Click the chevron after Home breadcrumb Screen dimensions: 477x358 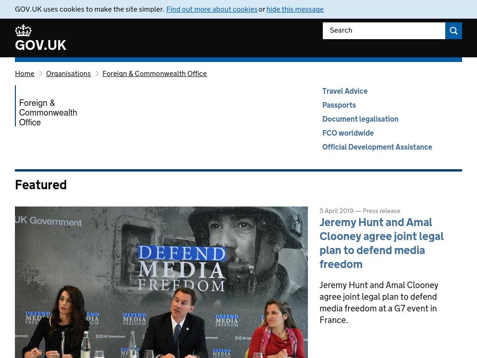click(x=41, y=74)
